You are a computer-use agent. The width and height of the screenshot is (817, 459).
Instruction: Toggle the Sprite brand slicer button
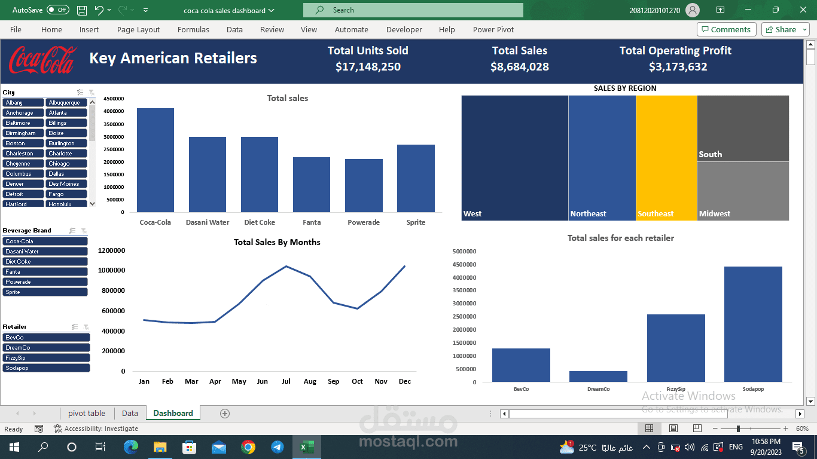click(45, 292)
